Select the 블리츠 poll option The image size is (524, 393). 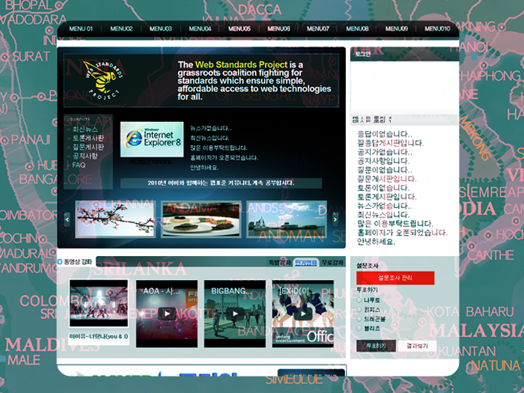coord(360,329)
